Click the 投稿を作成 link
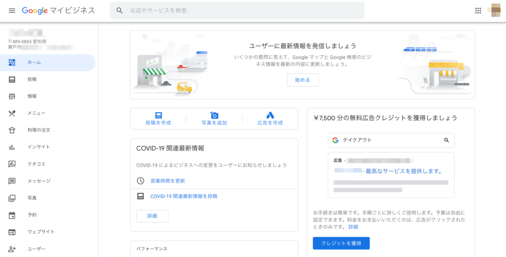Image resolution: width=506 pixels, height=257 pixels. 159,123
